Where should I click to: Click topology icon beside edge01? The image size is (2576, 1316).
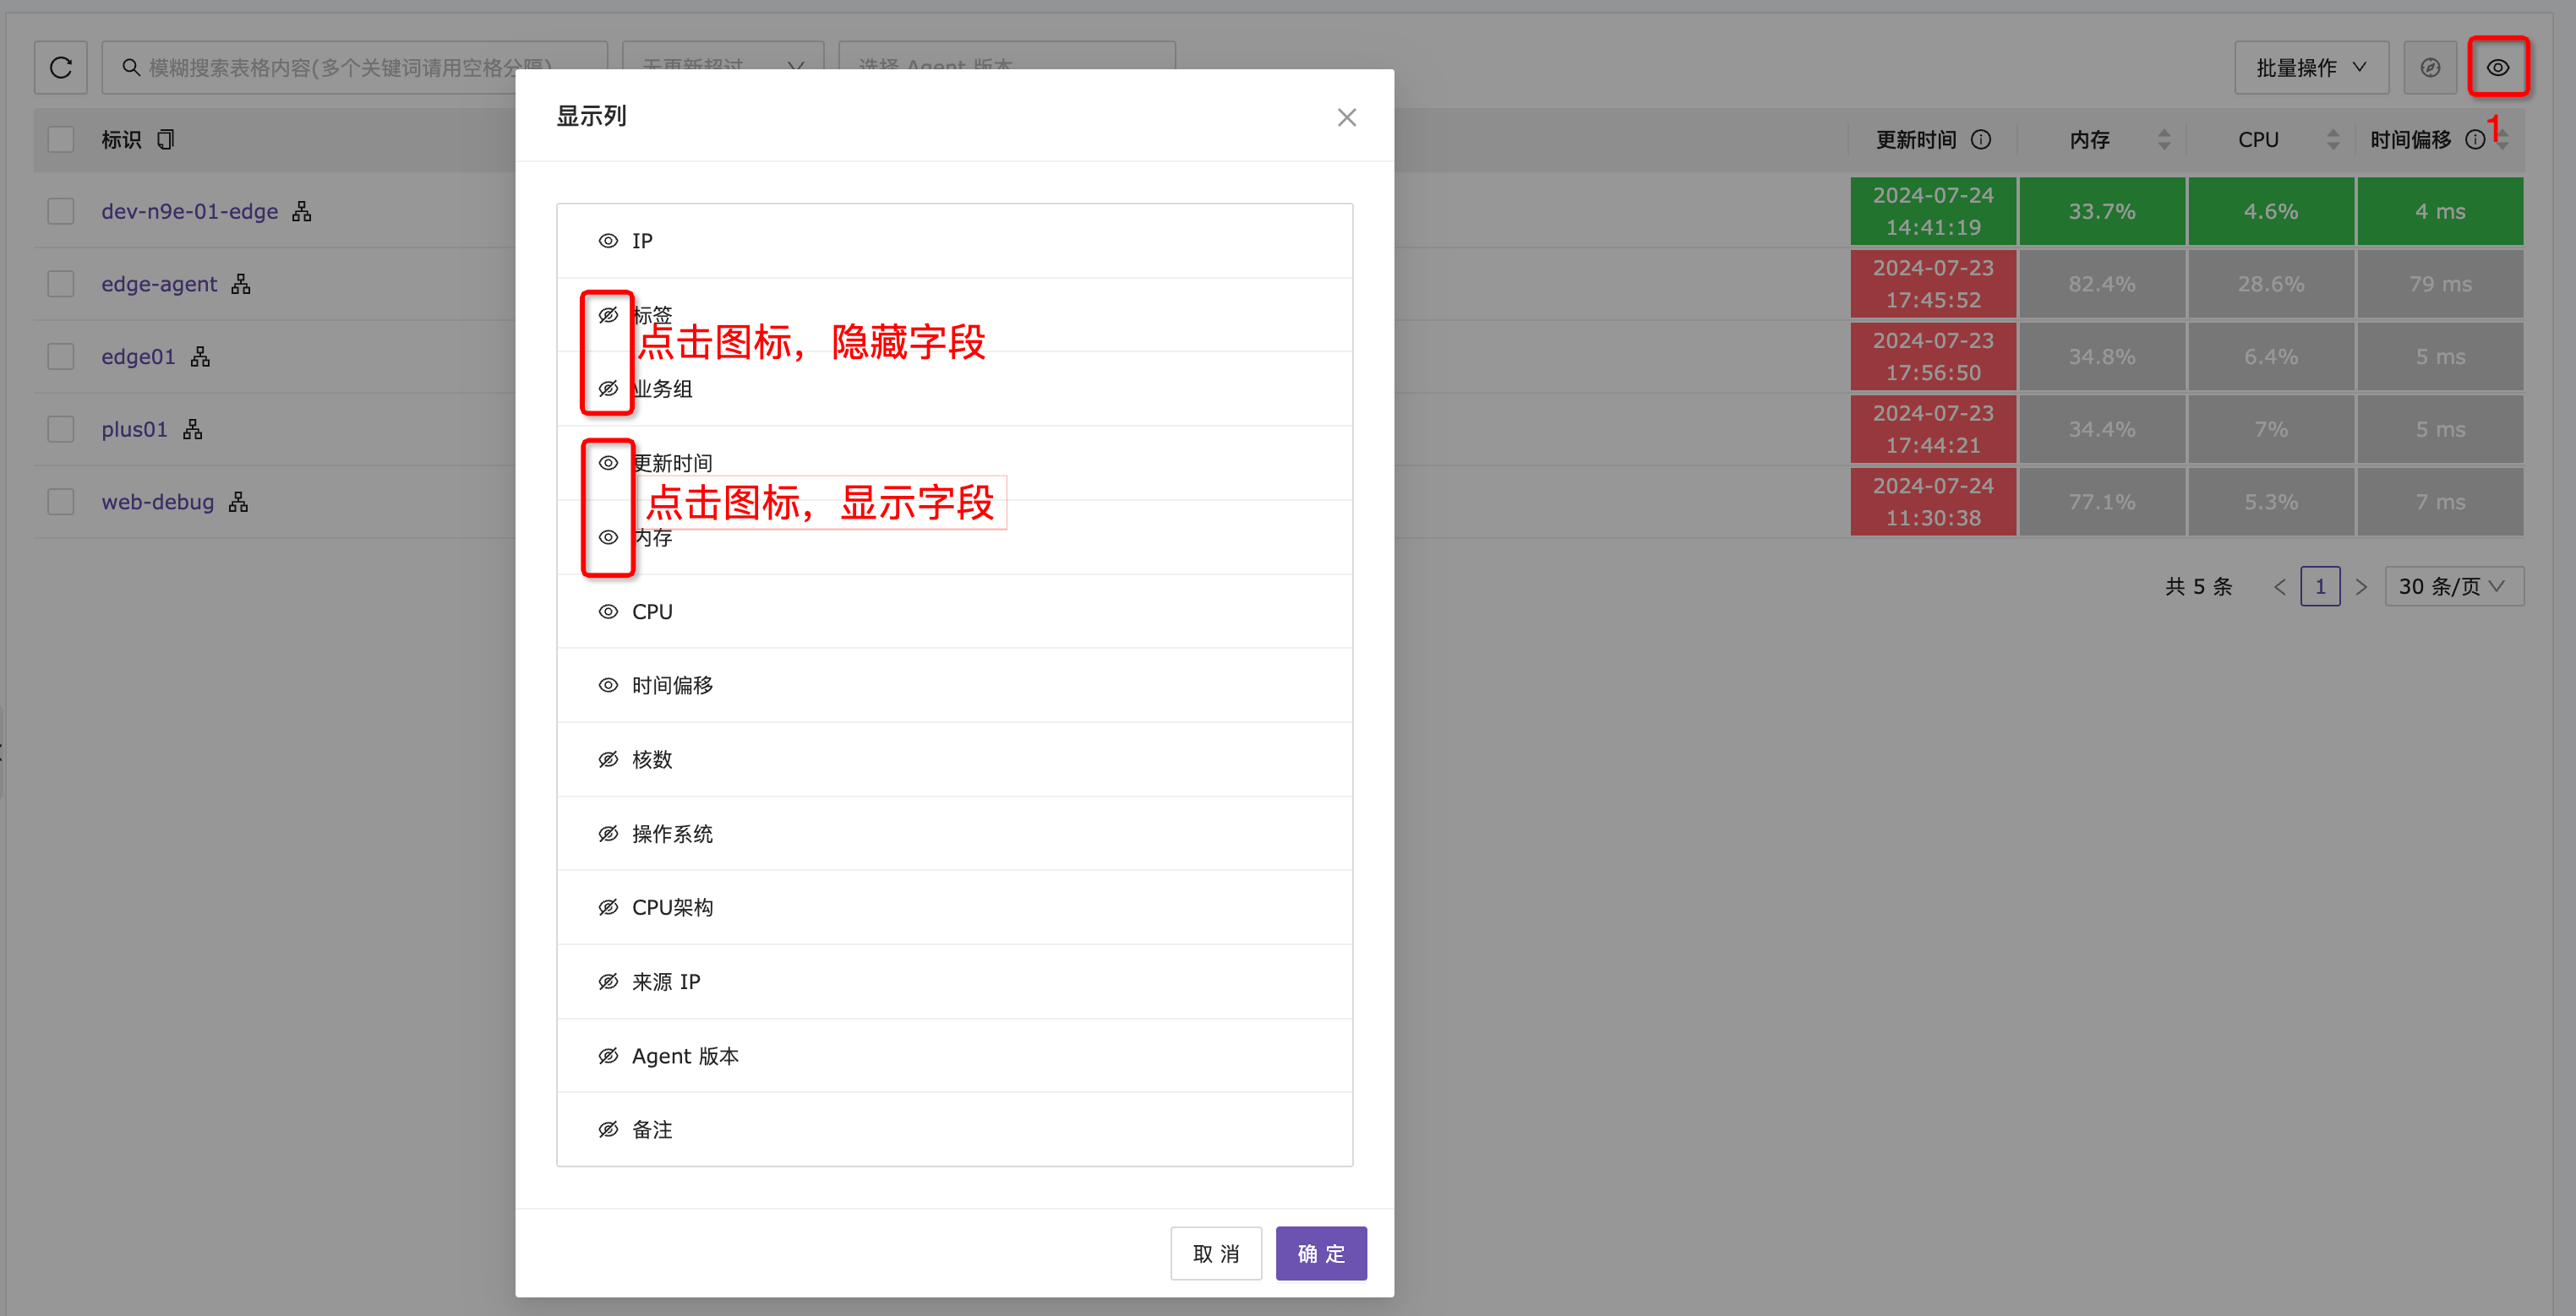tap(200, 356)
